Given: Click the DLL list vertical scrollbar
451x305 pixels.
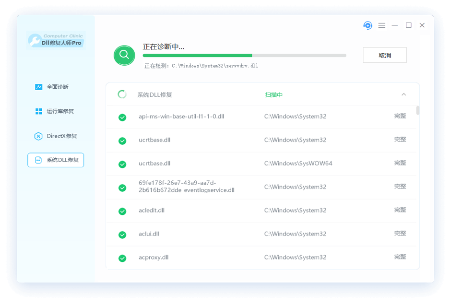Looking at the screenshot, I should [x=418, y=110].
